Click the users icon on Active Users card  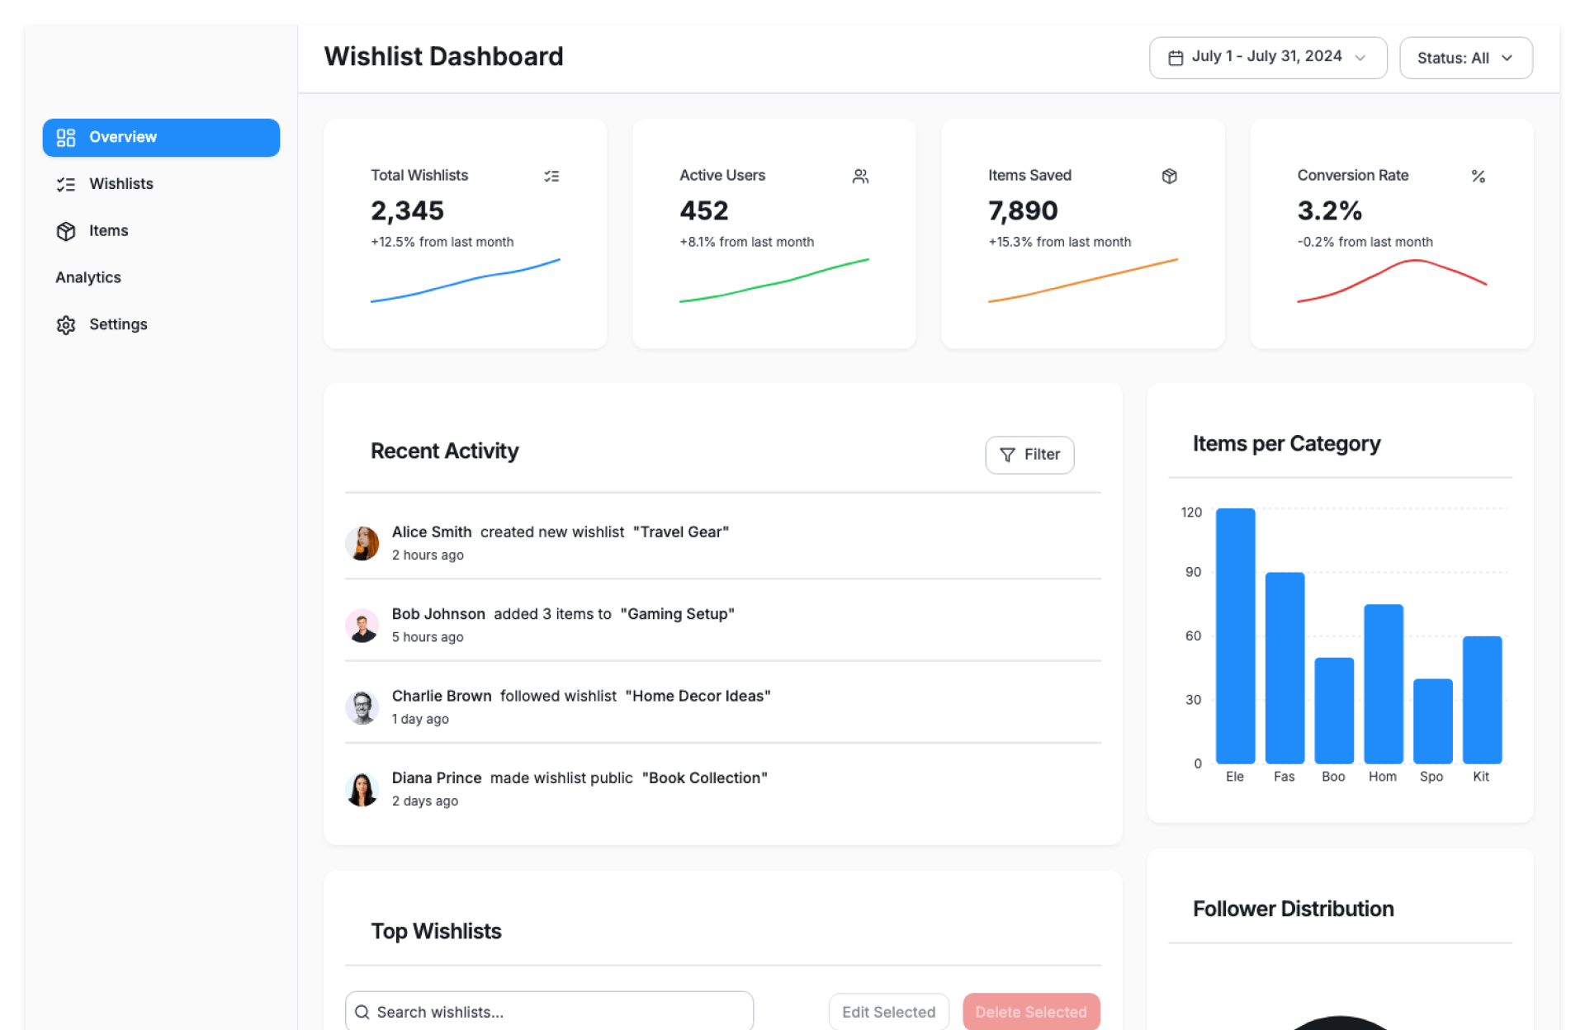[860, 176]
